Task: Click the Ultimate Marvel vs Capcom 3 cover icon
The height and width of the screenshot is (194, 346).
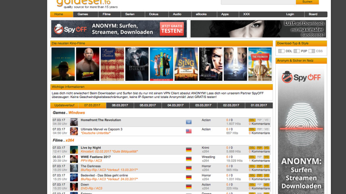Action: (74, 131)
